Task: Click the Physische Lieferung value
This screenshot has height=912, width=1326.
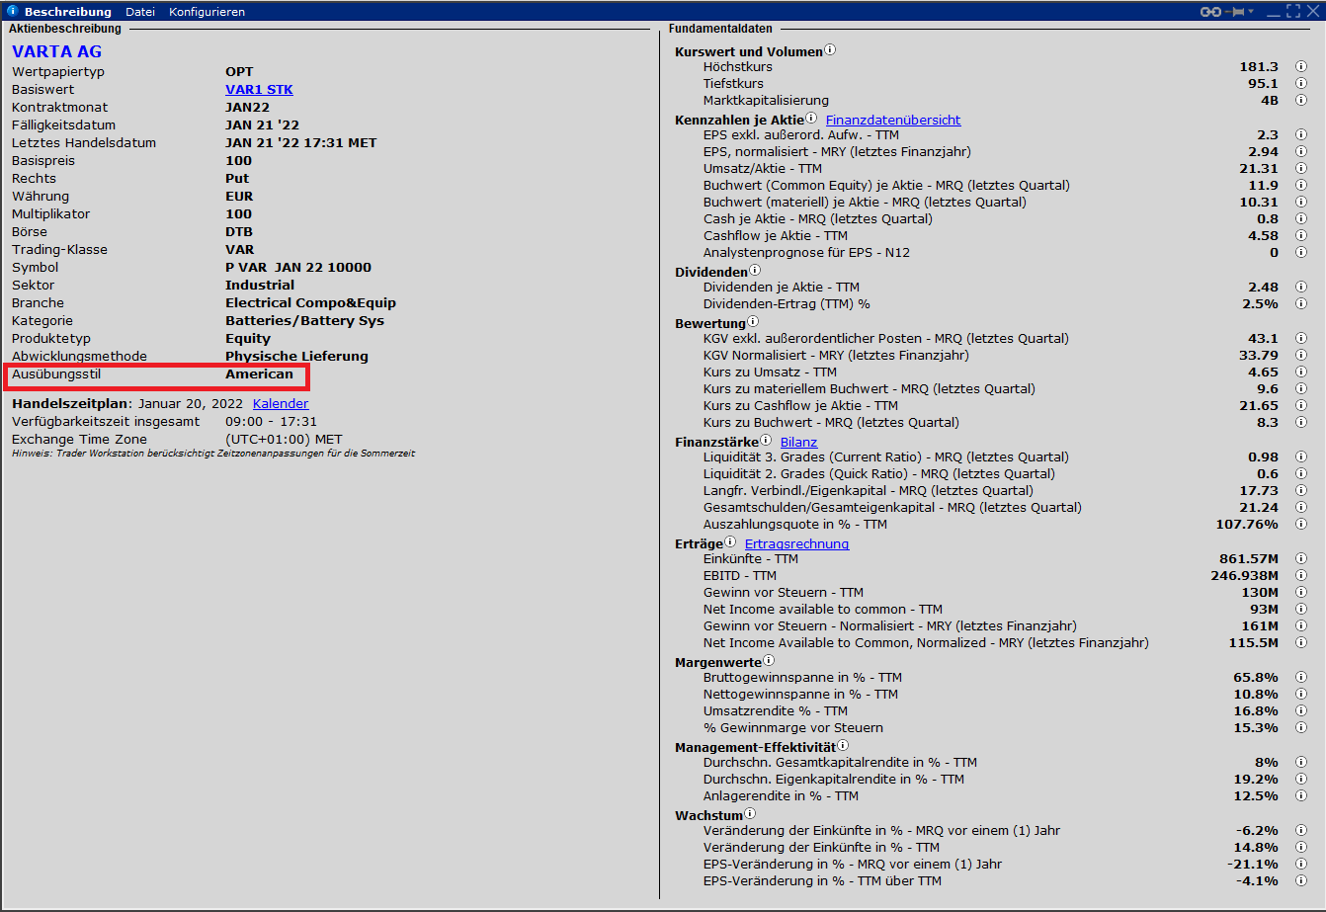Action: click(x=296, y=357)
